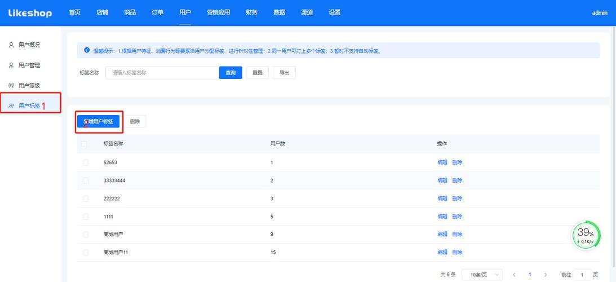Click the 用户数 column header
Image resolution: width=616 pixels, height=282 pixels.
click(278, 144)
